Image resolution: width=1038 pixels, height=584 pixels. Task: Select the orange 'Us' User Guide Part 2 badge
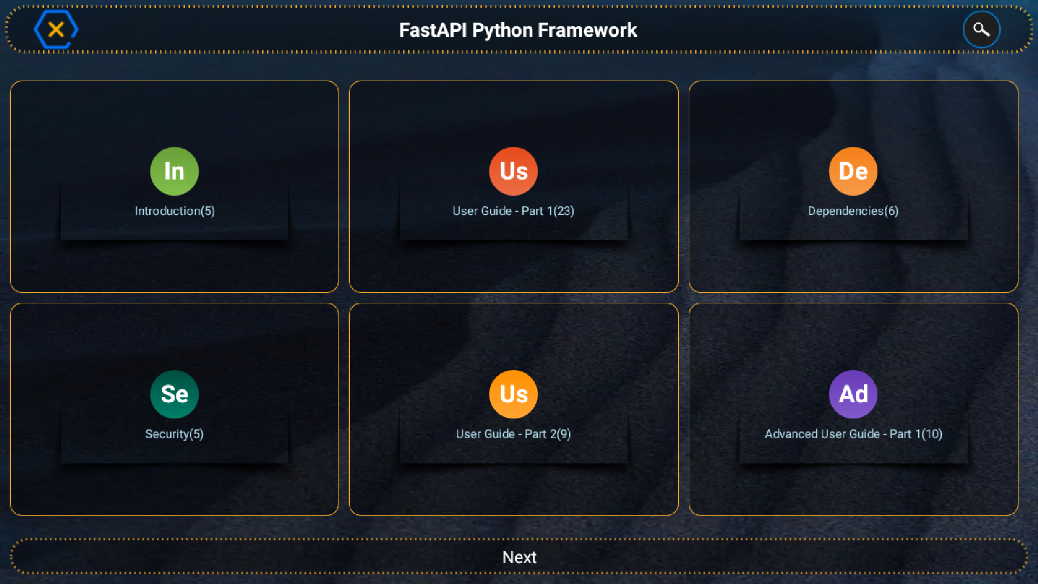click(x=513, y=394)
